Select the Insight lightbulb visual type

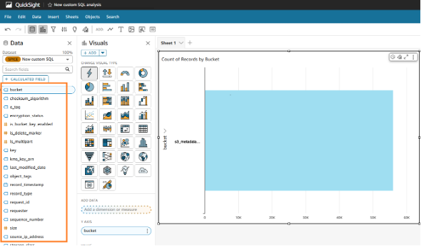pos(125,171)
